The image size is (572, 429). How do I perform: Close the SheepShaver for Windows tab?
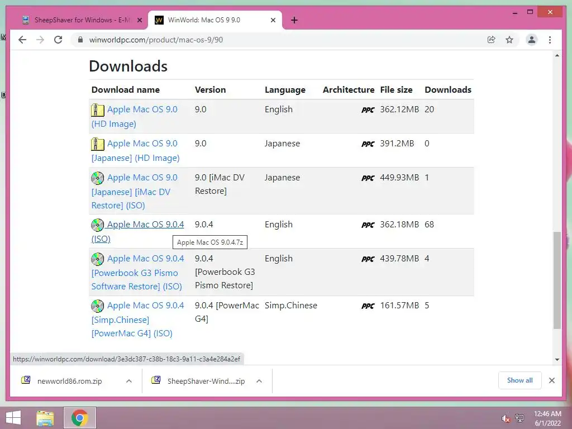tap(139, 21)
